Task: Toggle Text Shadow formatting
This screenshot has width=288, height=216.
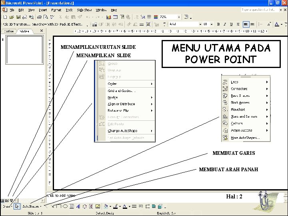Action: point(238,24)
